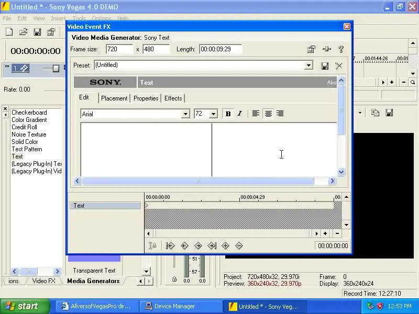Open preview quality dropdown arrow above preview

point(360,113)
